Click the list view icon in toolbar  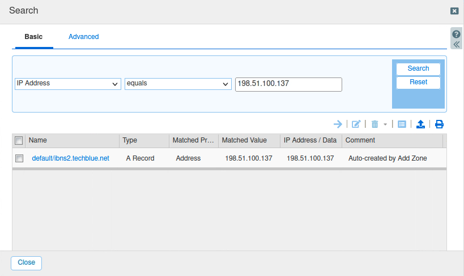point(402,124)
